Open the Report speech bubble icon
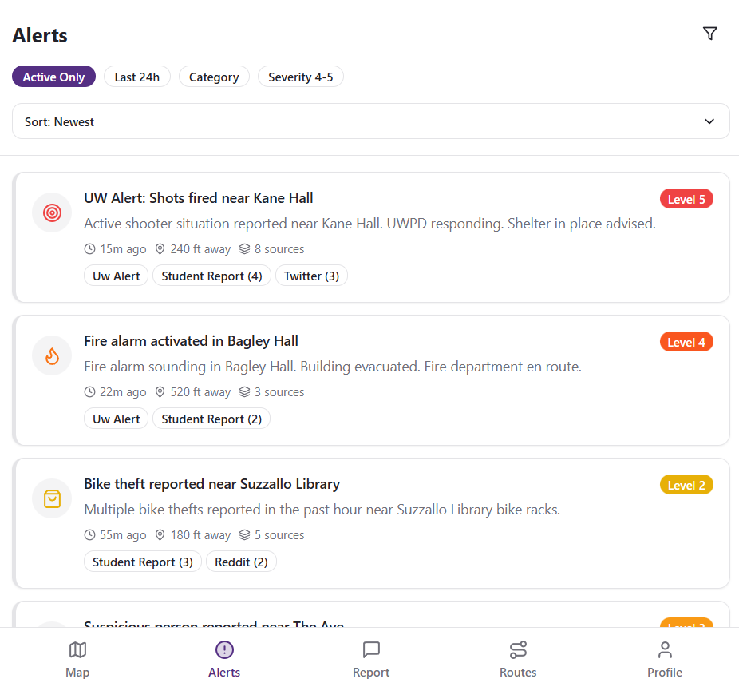739x683 pixels. point(371,649)
